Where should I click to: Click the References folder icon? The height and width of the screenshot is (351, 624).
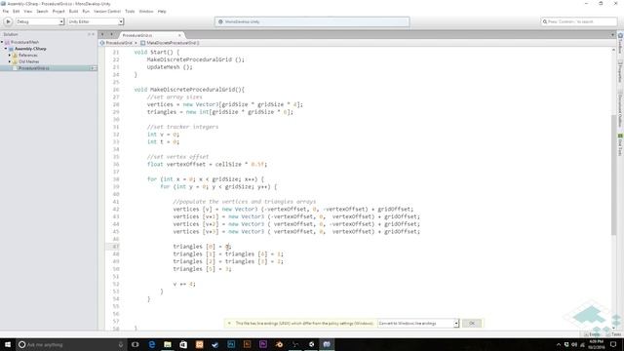coord(15,56)
